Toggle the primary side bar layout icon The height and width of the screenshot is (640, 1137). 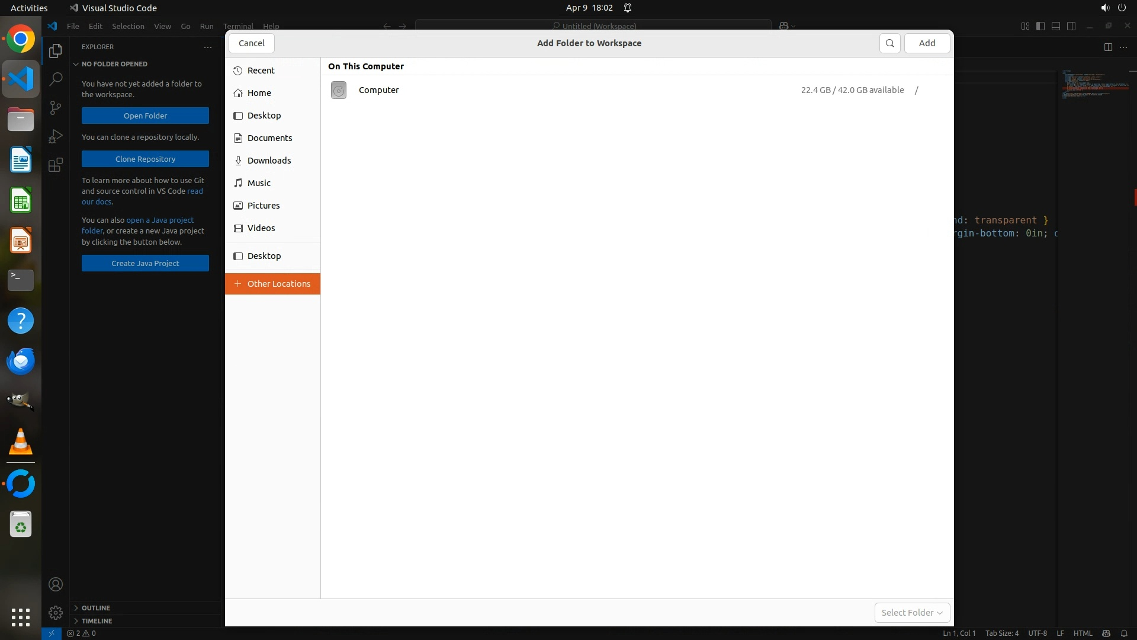tap(1040, 26)
